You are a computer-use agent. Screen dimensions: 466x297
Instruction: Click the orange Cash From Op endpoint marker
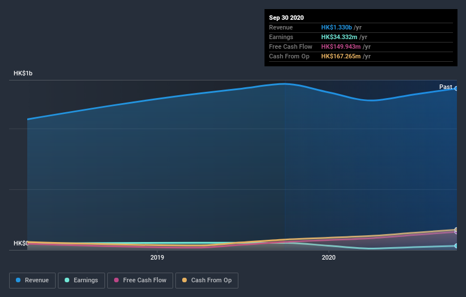coord(456,230)
